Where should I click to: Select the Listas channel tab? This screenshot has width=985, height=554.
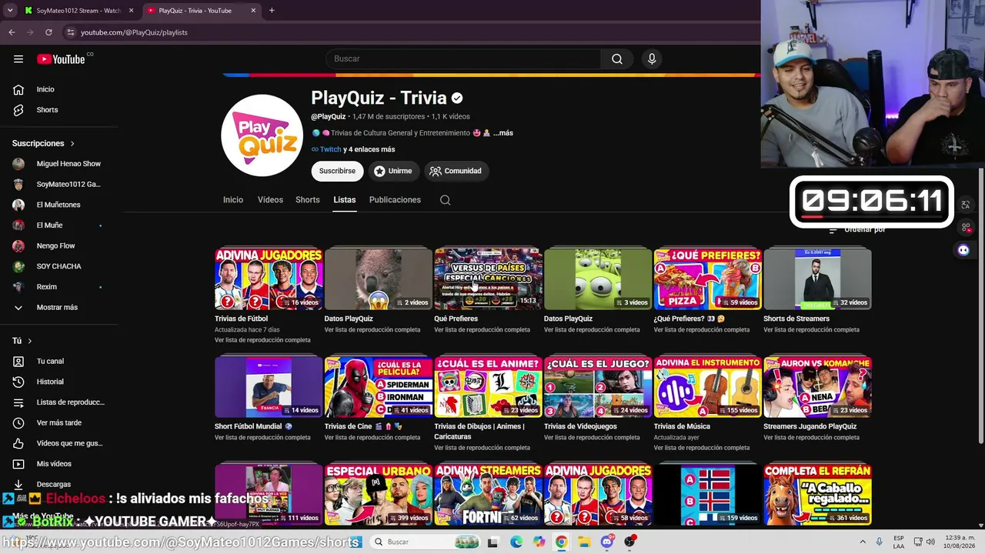(345, 200)
